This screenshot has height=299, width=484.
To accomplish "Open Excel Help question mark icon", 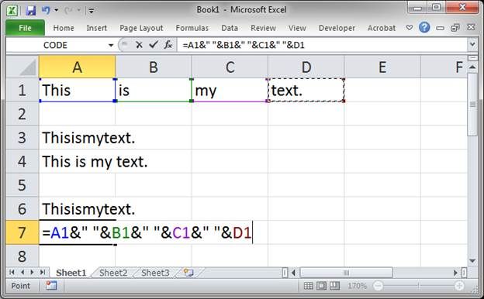I will pyautogui.click(x=424, y=27).
